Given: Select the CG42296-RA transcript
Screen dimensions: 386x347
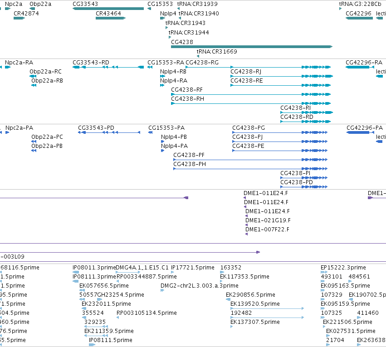Looking at the screenshot, I should 360,67.
